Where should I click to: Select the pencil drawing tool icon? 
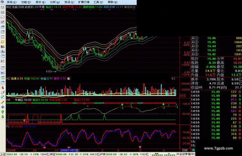pyautogui.click(x=3, y=102)
